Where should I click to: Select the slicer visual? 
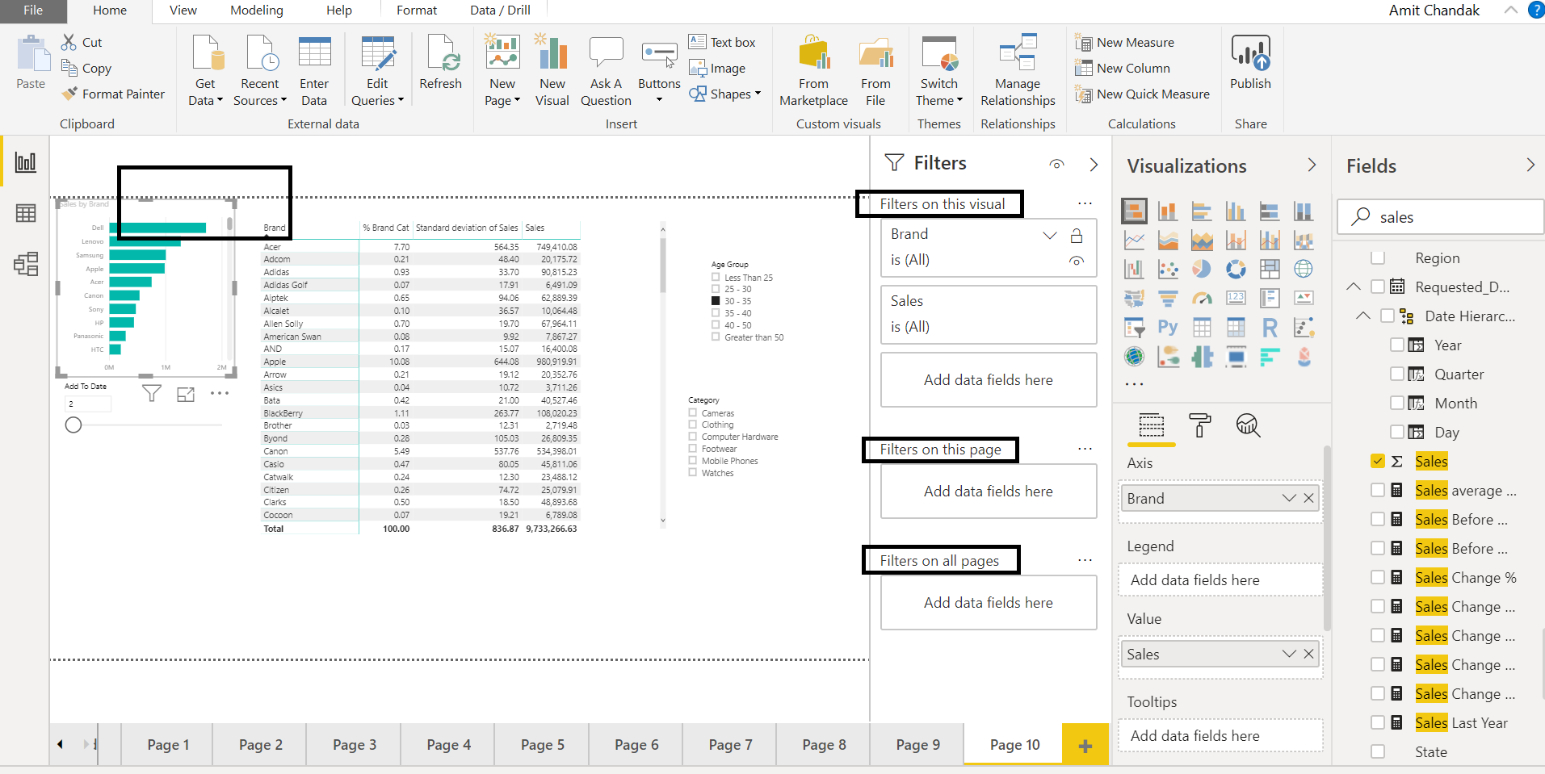pos(1134,328)
